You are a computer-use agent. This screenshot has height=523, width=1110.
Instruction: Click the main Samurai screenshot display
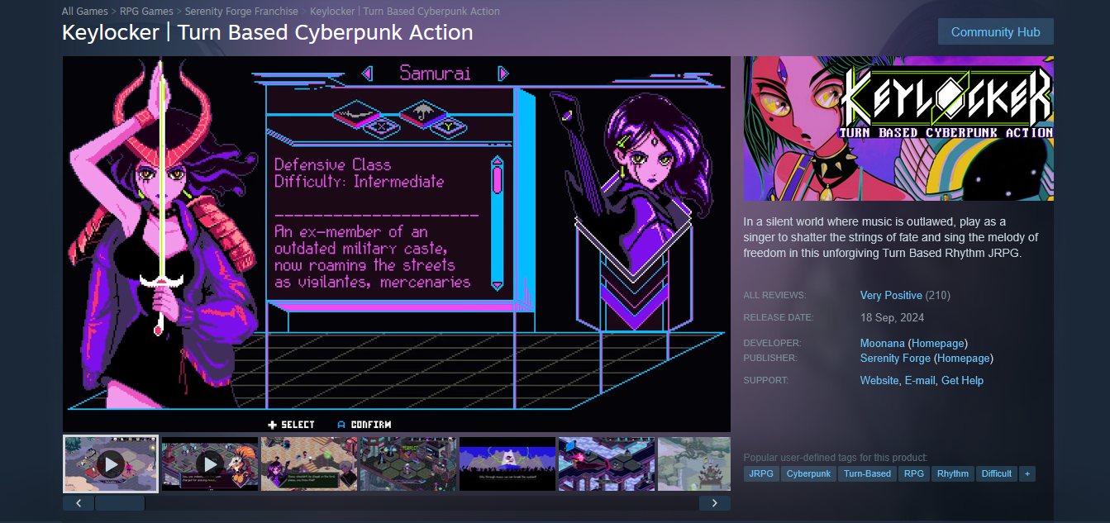pos(397,245)
